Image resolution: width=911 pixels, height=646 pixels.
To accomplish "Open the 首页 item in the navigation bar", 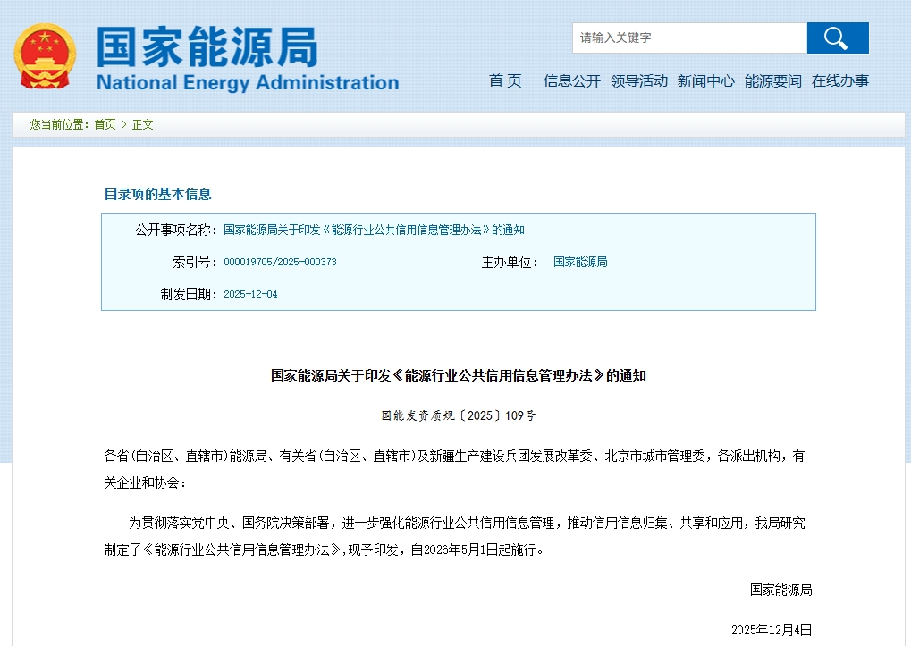I will [505, 80].
